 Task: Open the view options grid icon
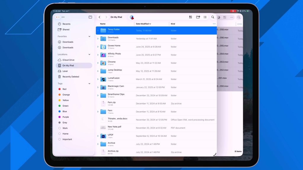point(191,17)
